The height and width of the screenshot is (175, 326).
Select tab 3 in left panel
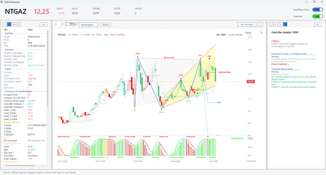click(19, 24)
